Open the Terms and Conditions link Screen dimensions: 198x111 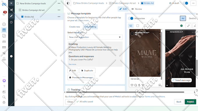(155, 97)
